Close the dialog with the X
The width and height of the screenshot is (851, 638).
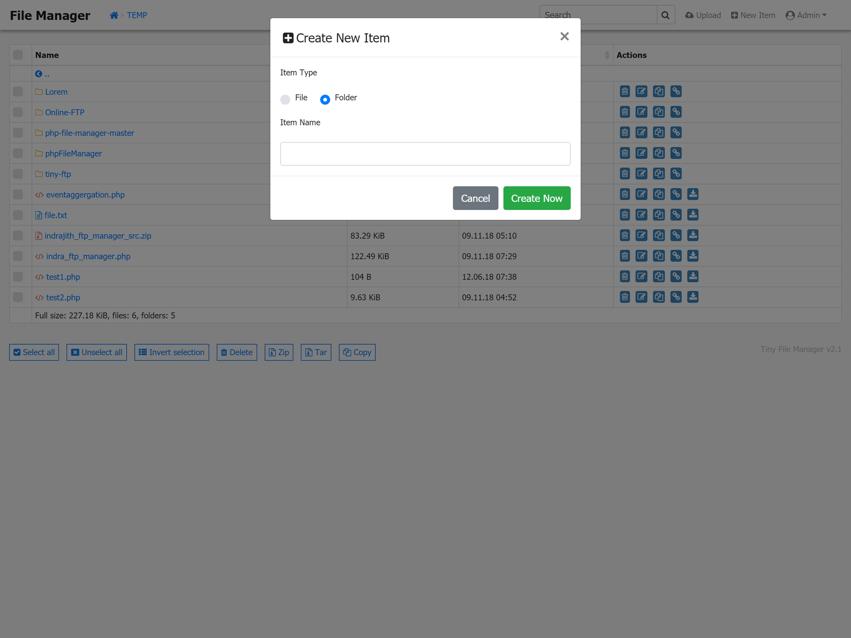(564, 36)
